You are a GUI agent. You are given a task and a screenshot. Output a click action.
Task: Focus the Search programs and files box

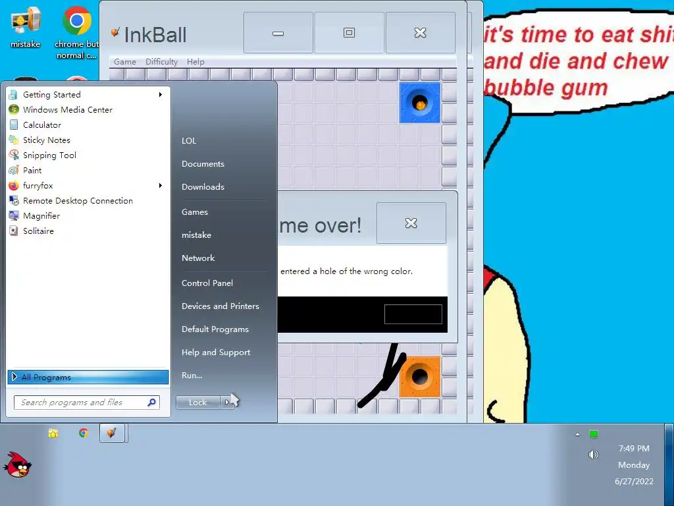pyautogui.click(x=87, y=403)
